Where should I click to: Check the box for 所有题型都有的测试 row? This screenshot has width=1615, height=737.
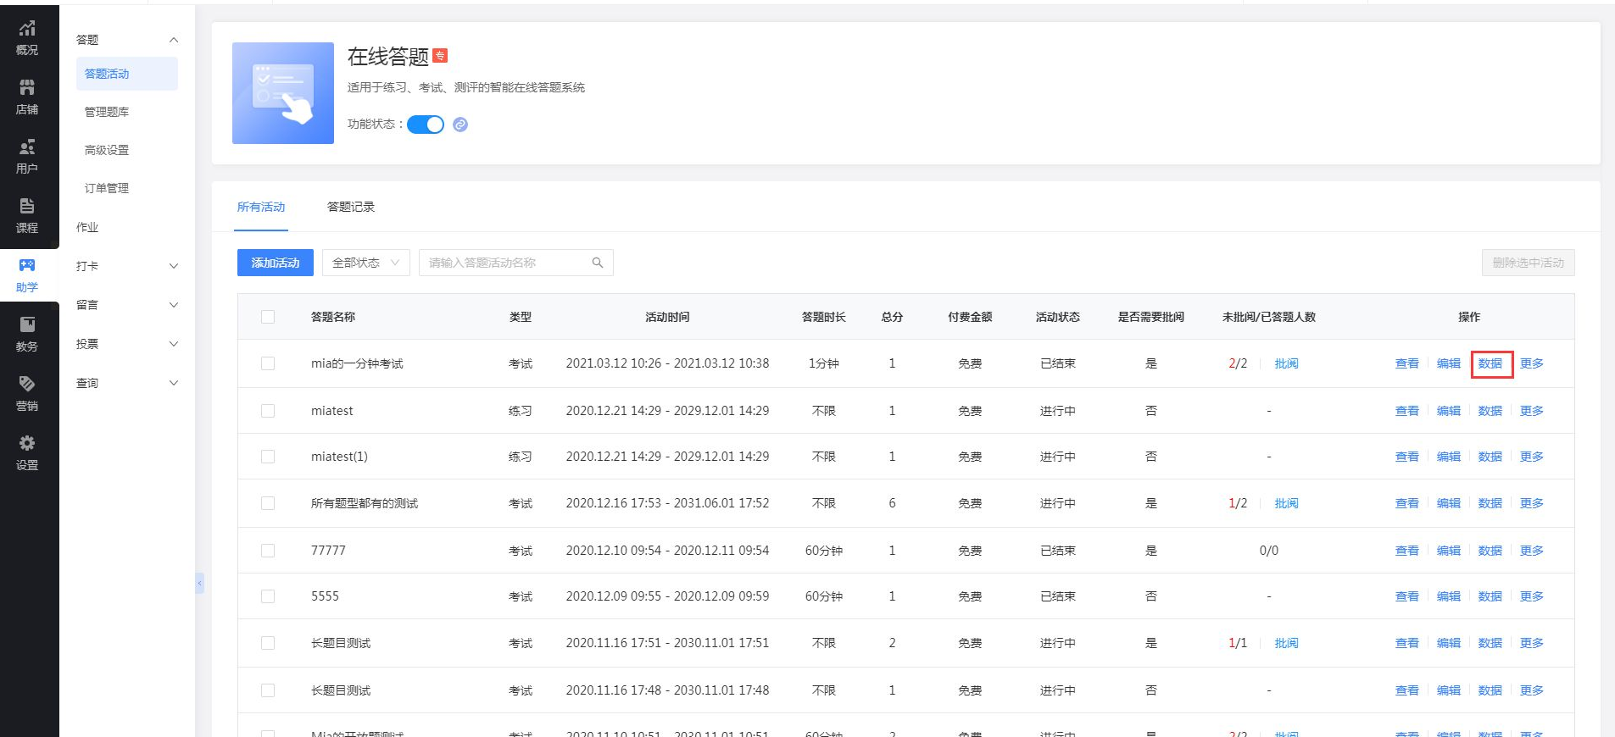click(268, 503)
